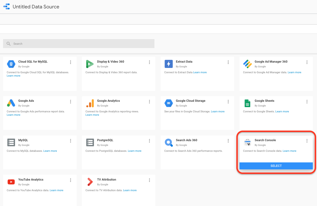Screen dimensions: 317x206
Task: Open the three-dot menu on Google Sheets card
Action: [307, 101]
